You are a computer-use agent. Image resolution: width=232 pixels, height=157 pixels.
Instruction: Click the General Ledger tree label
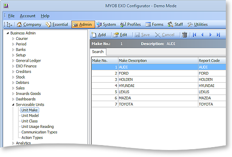tap(28, 60)
